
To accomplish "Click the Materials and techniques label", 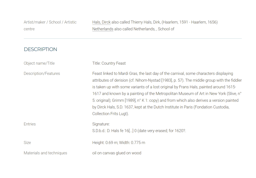I will pyautogui.click(x=45, y=153).
